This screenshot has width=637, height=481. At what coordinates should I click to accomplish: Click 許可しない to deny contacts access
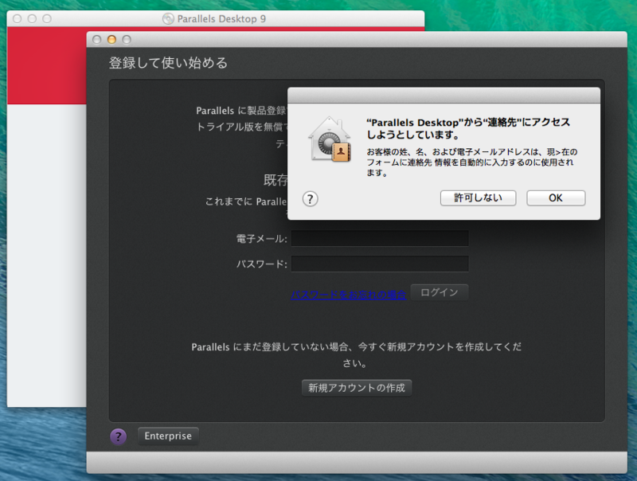point(478,197)
